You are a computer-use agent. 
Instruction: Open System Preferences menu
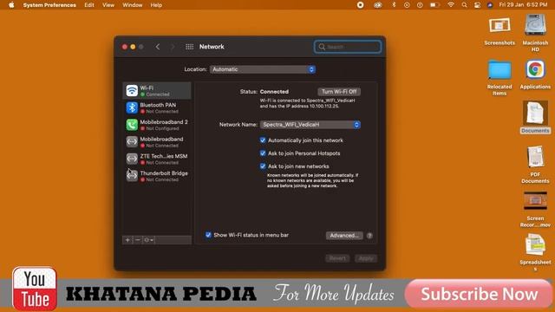click(x=49, y=5)
